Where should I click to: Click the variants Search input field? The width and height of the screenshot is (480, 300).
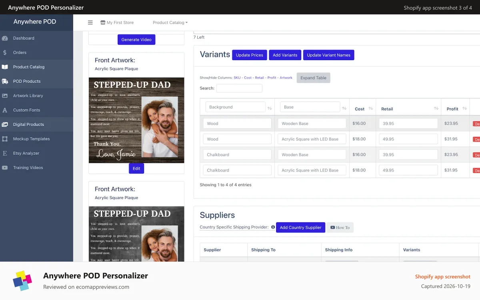tap(239, 88)
